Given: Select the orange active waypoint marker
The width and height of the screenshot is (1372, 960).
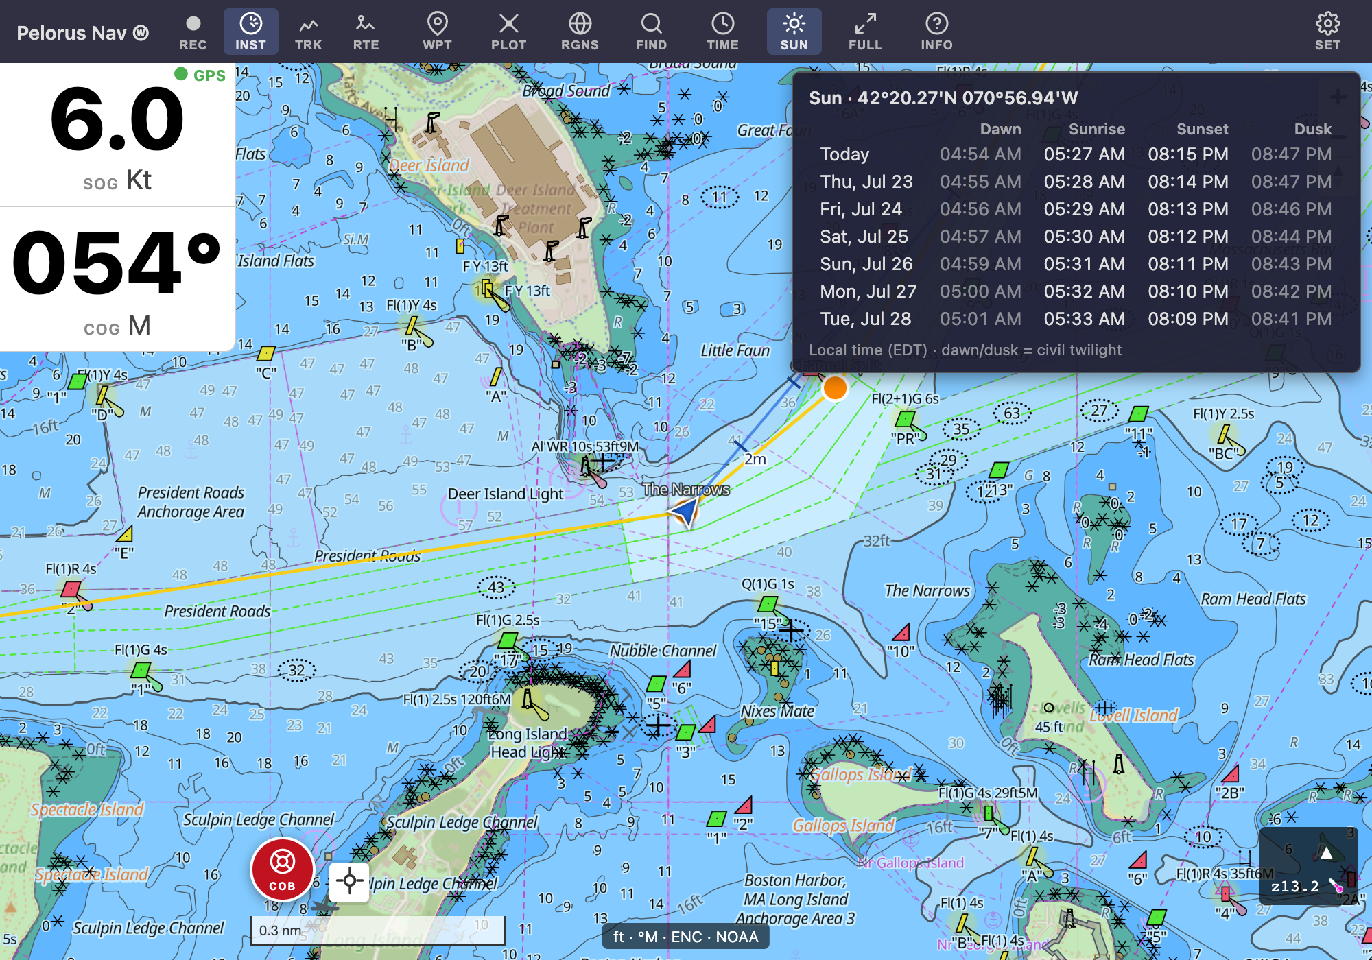Looking at the screenshot, I should pyautogui.click(x=835, y=388).
